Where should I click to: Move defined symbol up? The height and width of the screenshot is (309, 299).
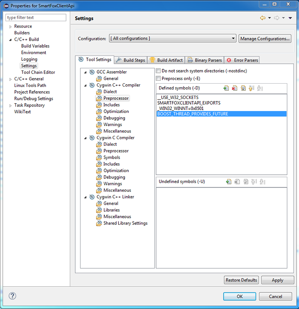[x=251, y=88]
